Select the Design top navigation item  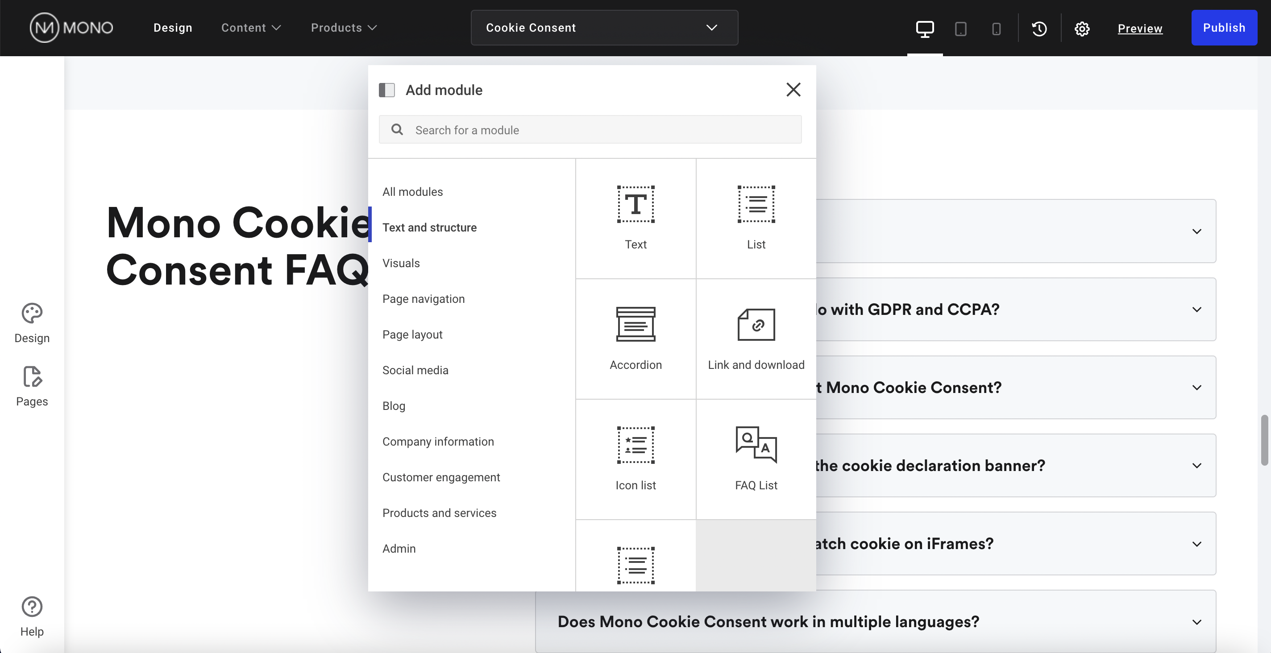pos(173,28)
